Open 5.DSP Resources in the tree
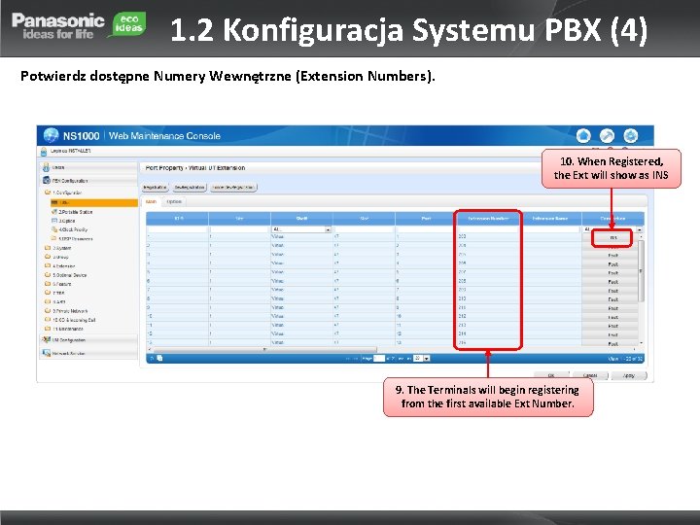 pos(72,238)
